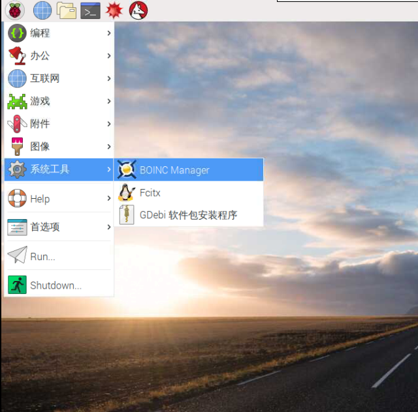This screenshot has height=412, width=418.
Task: Open the 首选项 menu entry
Action: click(59, 227)
